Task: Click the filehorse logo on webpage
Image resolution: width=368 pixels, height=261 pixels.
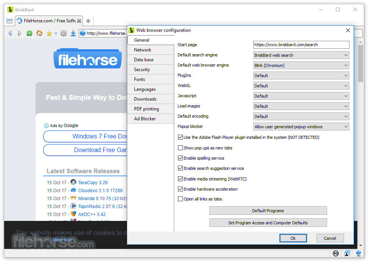Action: coord(87,59)
